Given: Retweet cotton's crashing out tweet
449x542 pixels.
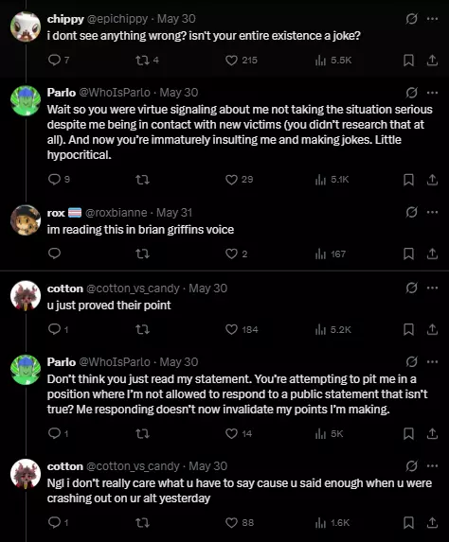Looking at the screenshot, I should tap(142, 523).
